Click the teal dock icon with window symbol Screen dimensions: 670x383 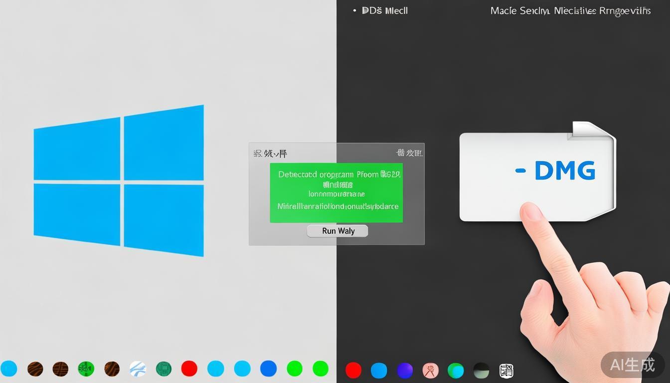coord(164,369)
